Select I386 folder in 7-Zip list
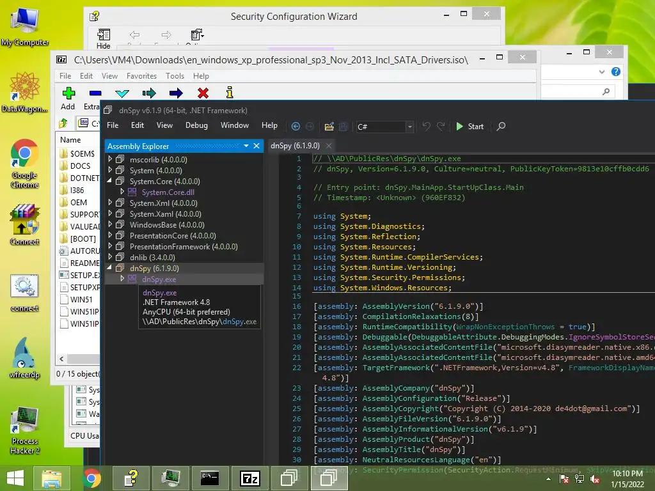Image resolution: width=655 pixels, height=491 pixels. pyautogui.click(x=77, y=190)
